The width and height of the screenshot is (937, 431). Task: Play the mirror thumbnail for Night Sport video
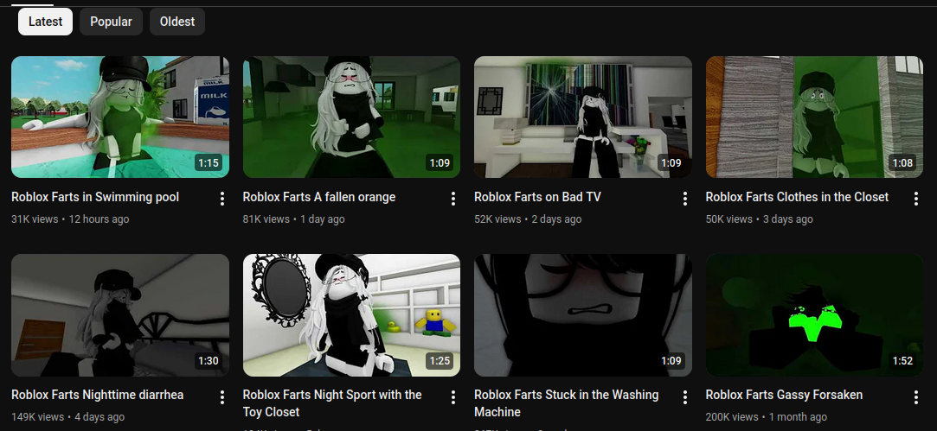[351, 314]
